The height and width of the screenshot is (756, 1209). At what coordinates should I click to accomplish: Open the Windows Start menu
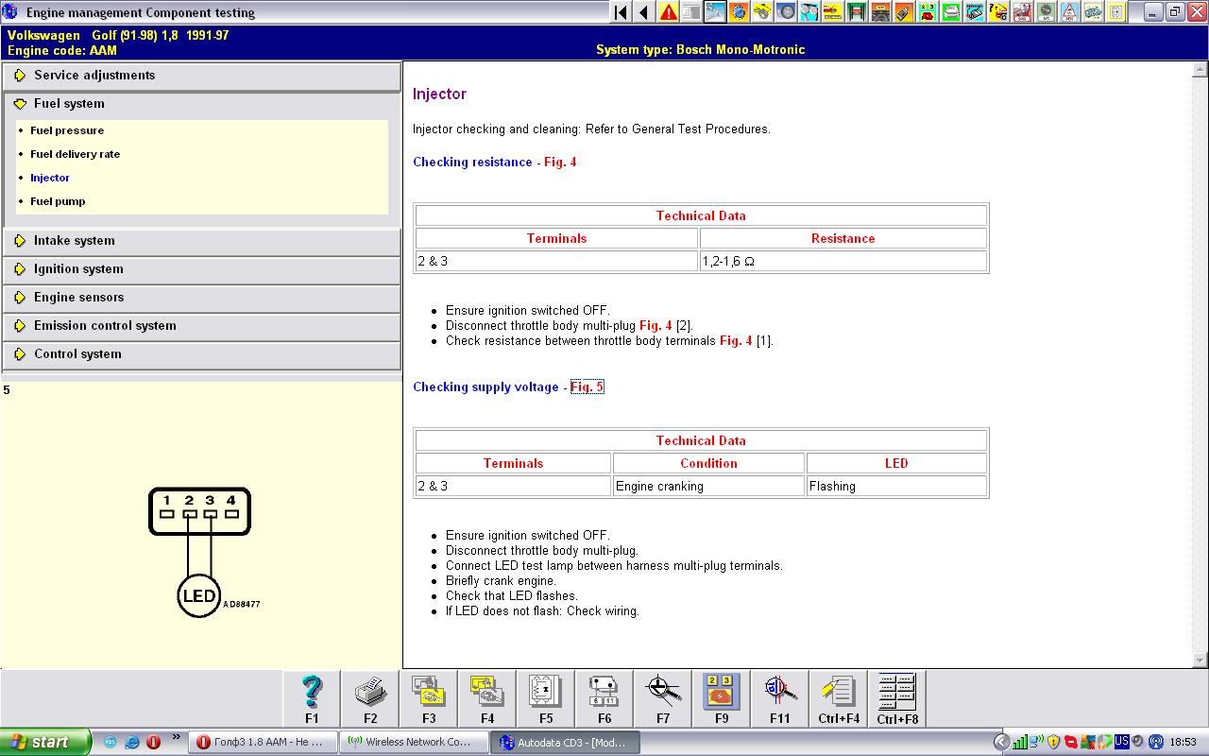pyautogui.click(x=45, y=742)
